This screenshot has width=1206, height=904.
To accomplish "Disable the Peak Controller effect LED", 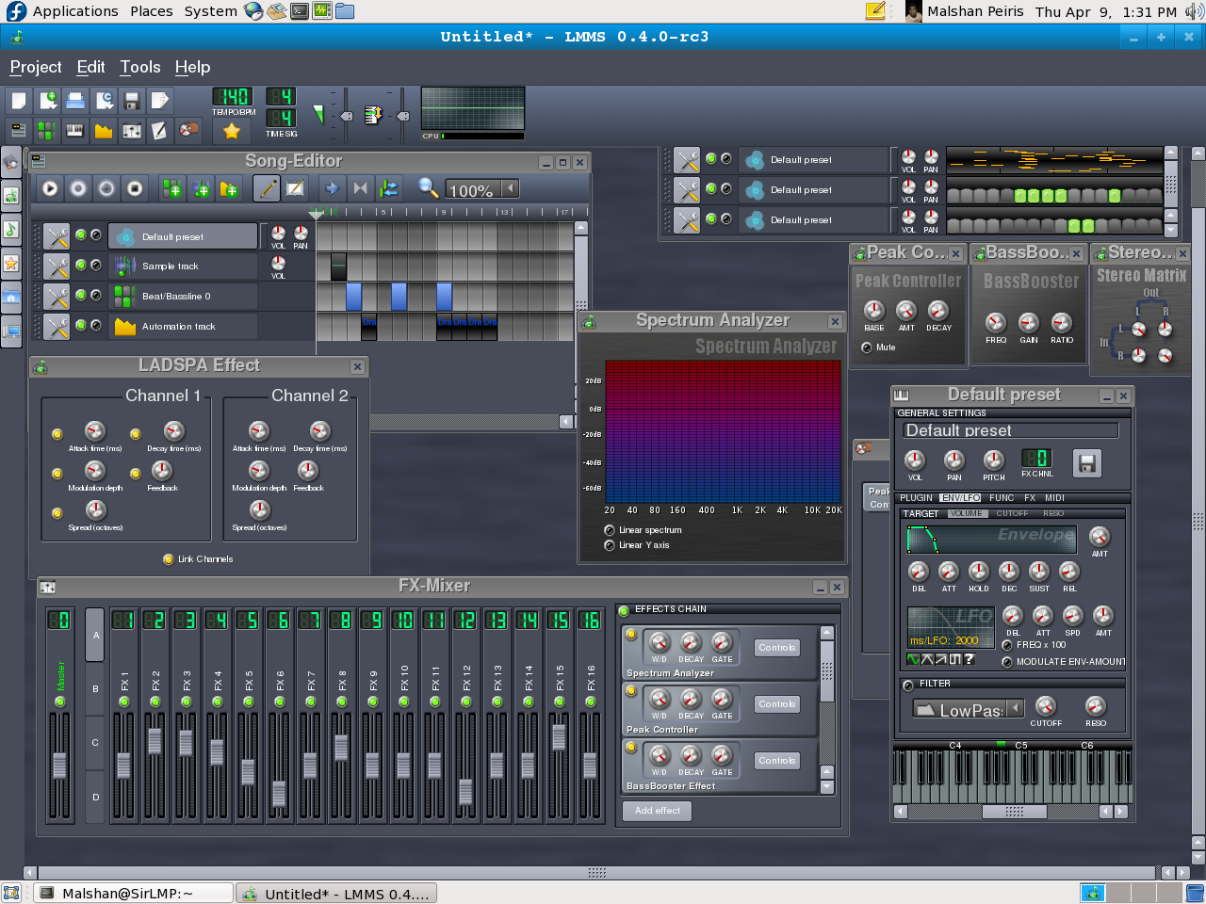I will [630, 691].
